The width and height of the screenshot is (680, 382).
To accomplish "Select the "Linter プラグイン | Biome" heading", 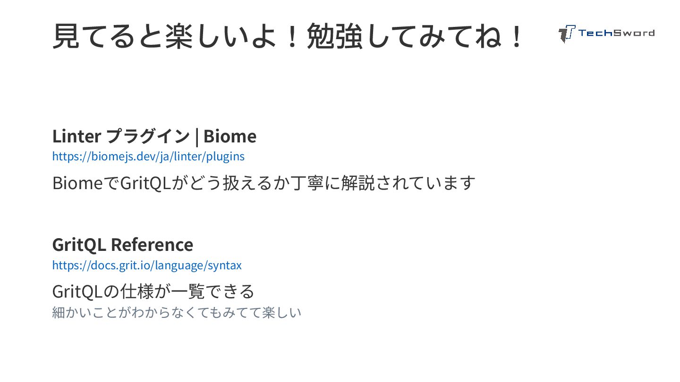I will [154, 136].
